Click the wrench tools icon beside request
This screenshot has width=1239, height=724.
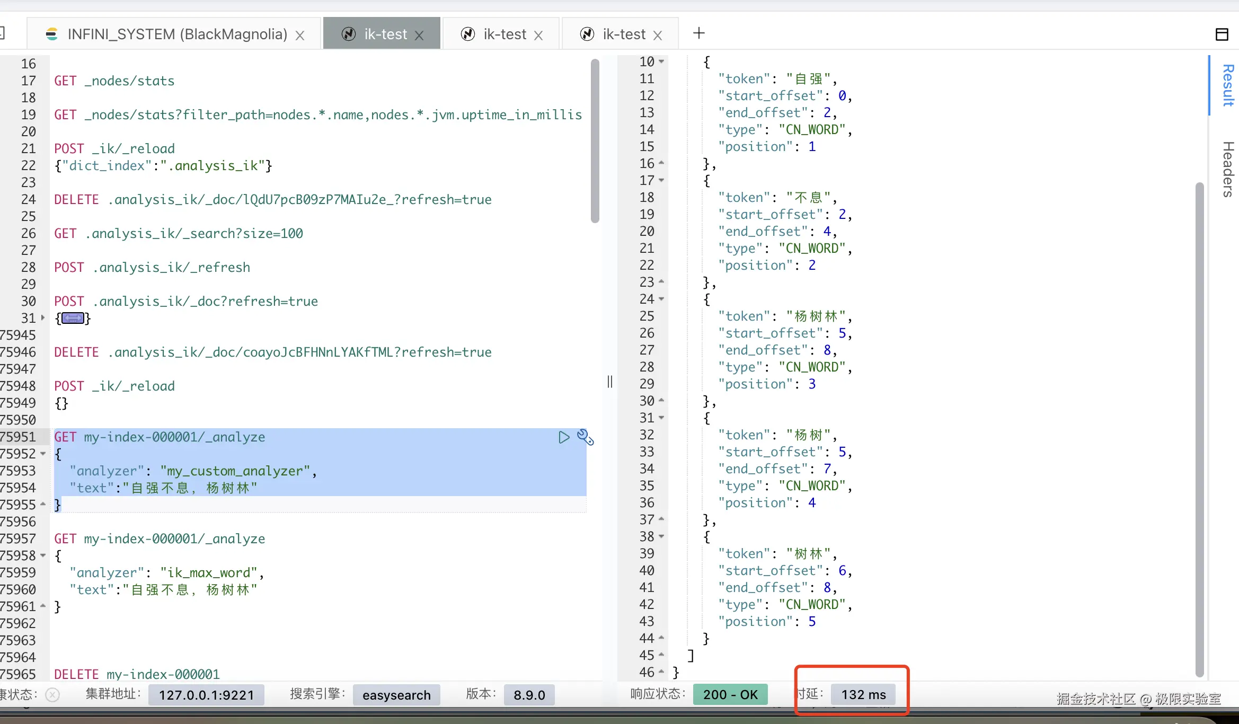point(585,437)
